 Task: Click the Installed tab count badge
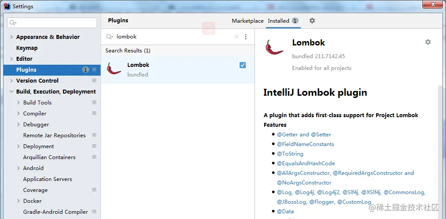coord(295,21)
